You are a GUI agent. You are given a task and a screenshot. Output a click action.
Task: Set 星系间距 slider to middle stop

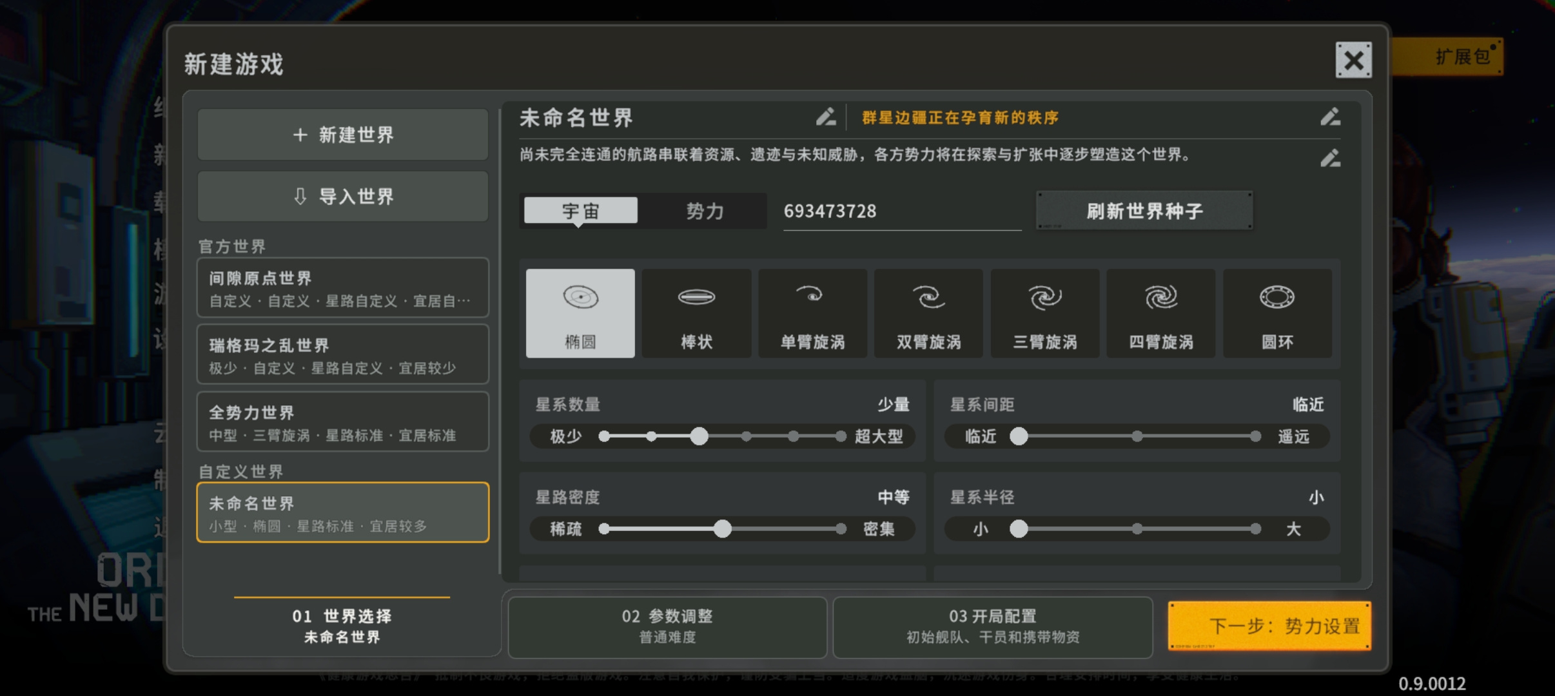(x=1137, y=436)
